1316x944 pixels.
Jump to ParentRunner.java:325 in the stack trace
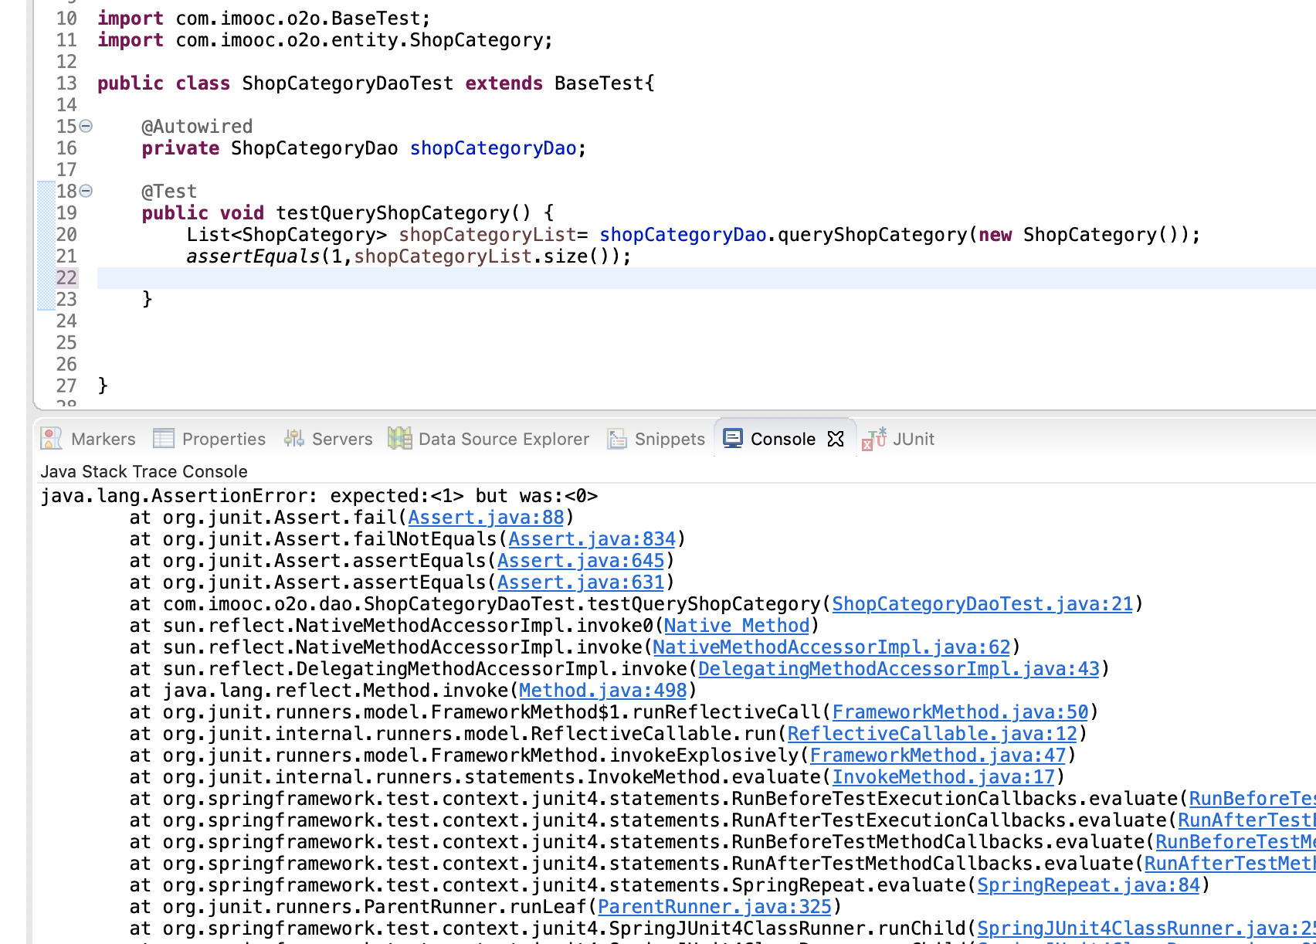(x=714, y=907)
